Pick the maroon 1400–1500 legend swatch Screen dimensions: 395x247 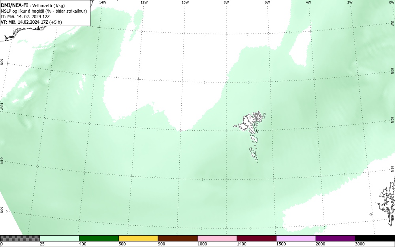click(256, 238)
